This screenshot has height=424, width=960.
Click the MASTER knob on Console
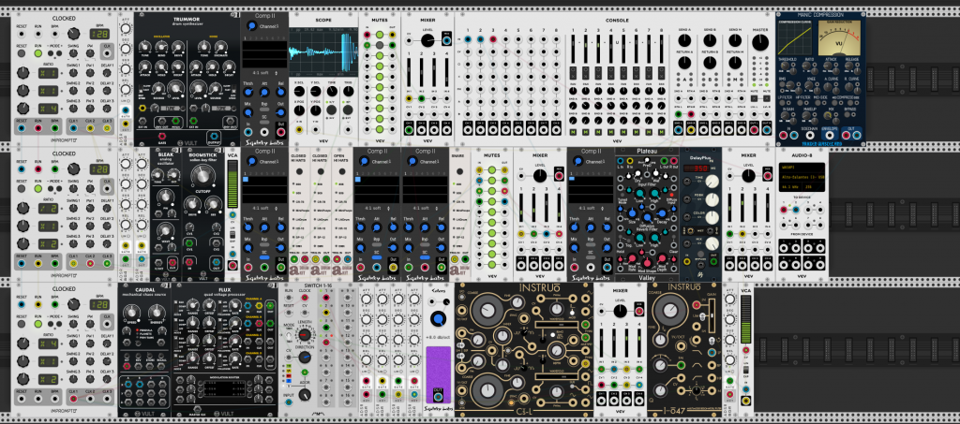click(x=759, y=43)
